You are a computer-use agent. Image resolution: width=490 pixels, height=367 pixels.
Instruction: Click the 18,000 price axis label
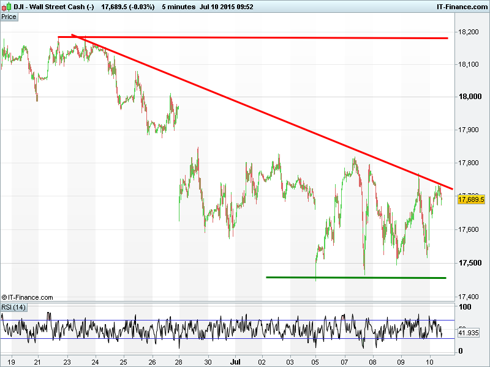point(470,97)
